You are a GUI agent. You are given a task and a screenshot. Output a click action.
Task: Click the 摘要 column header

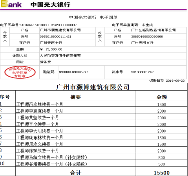tap(76, 97)
